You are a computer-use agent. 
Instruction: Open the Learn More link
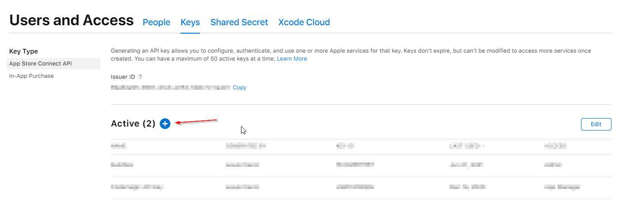tap(292, 59)
